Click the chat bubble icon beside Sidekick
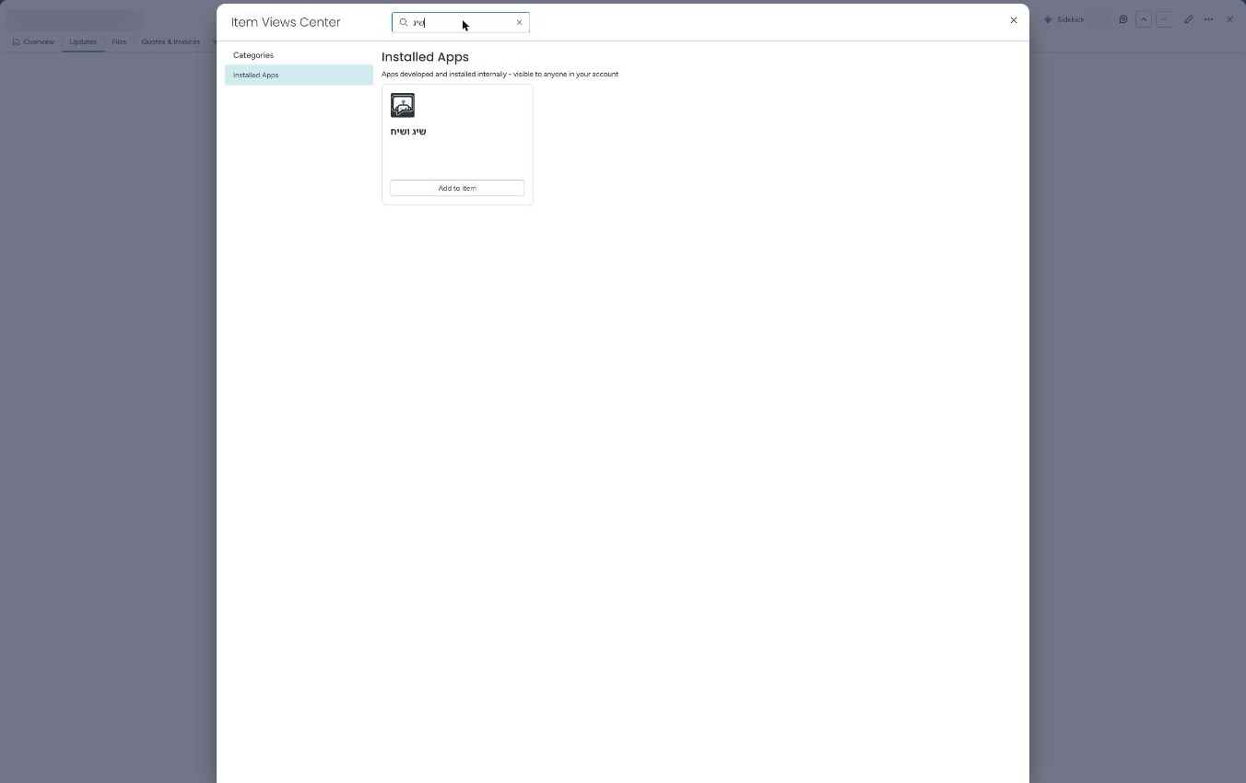1246x783 pixels. (x=1123, y=19)
